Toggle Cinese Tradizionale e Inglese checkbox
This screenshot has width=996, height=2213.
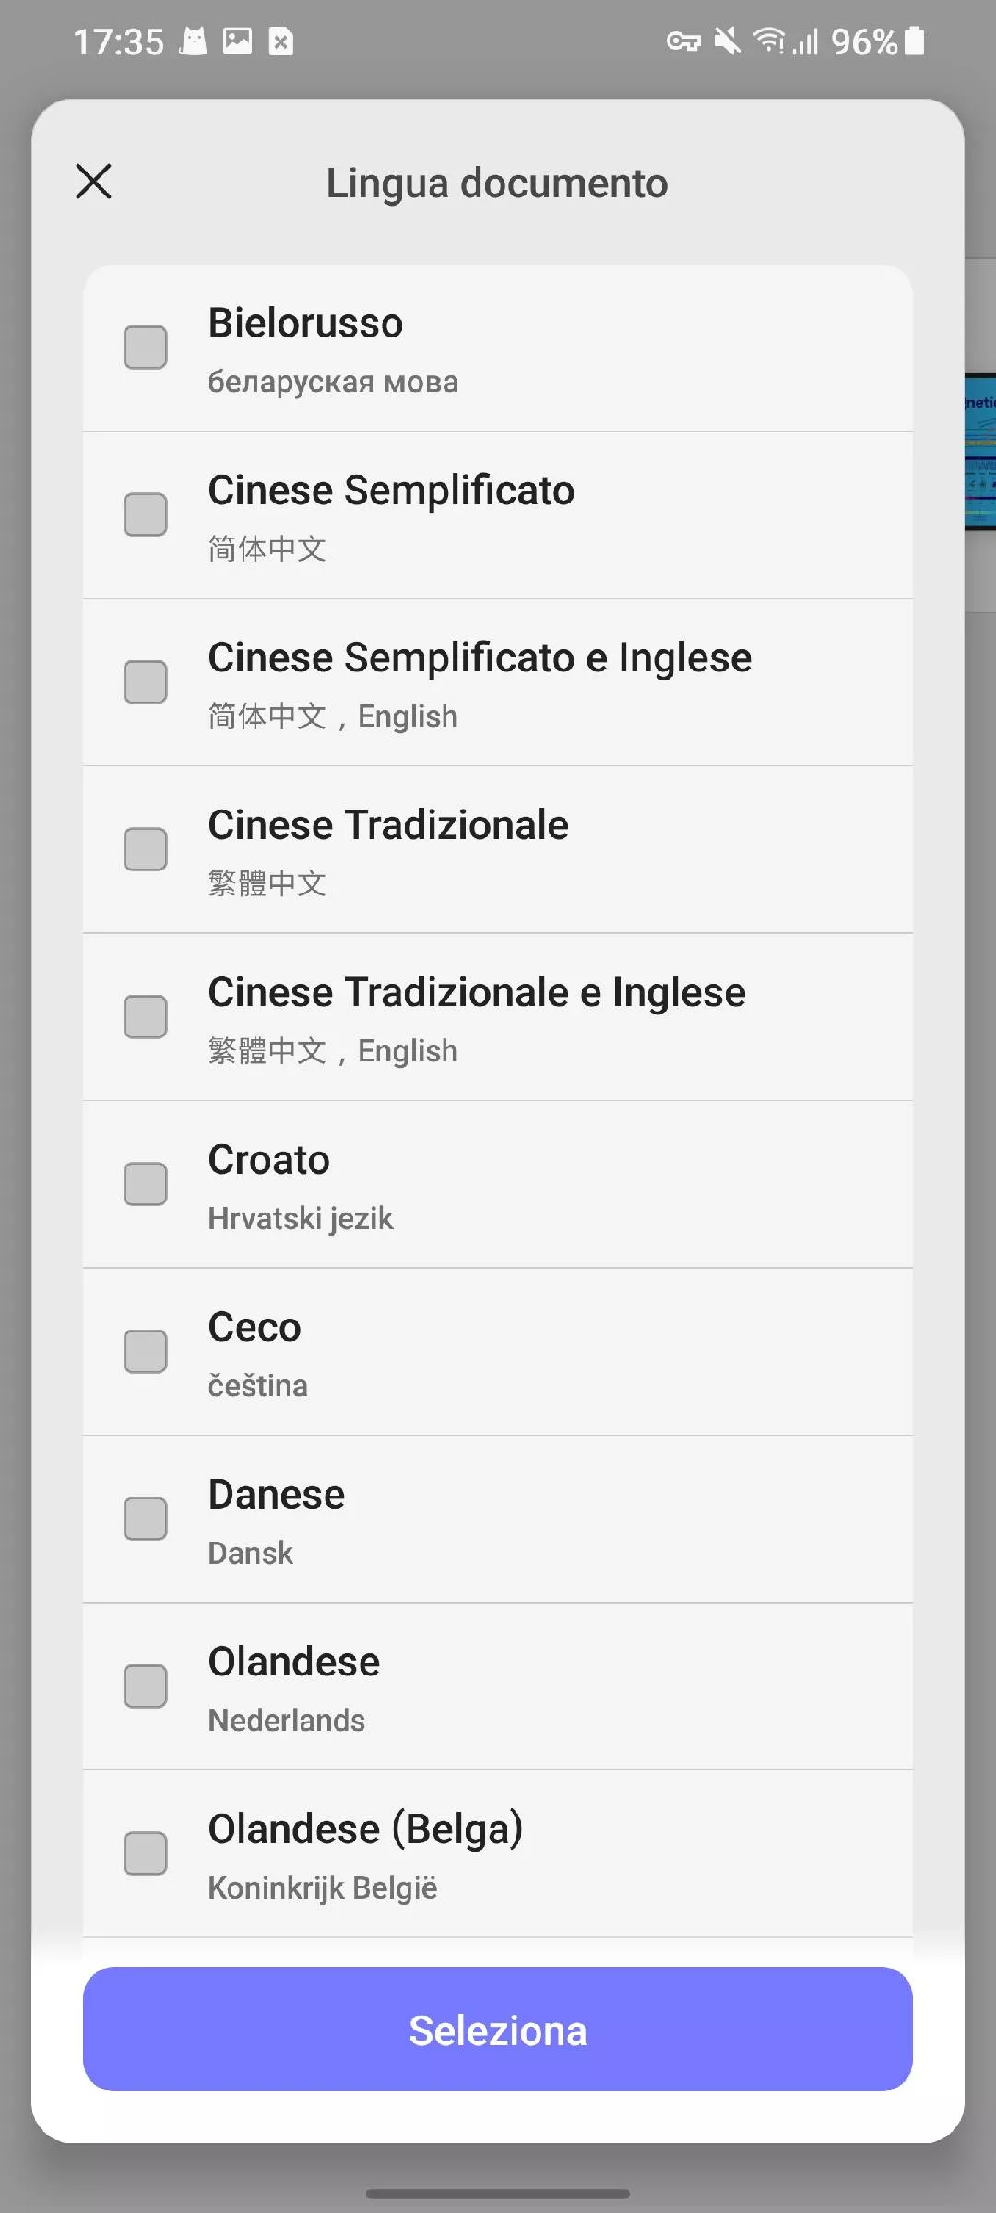coord(146,1017)
